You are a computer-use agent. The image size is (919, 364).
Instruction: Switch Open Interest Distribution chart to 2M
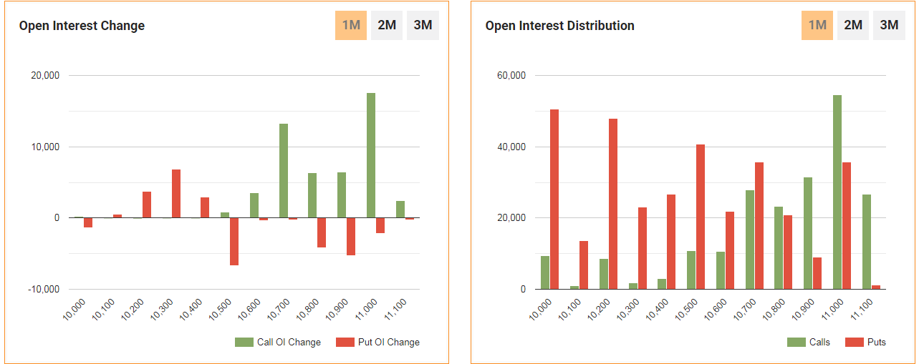click(x=853, y=25)
